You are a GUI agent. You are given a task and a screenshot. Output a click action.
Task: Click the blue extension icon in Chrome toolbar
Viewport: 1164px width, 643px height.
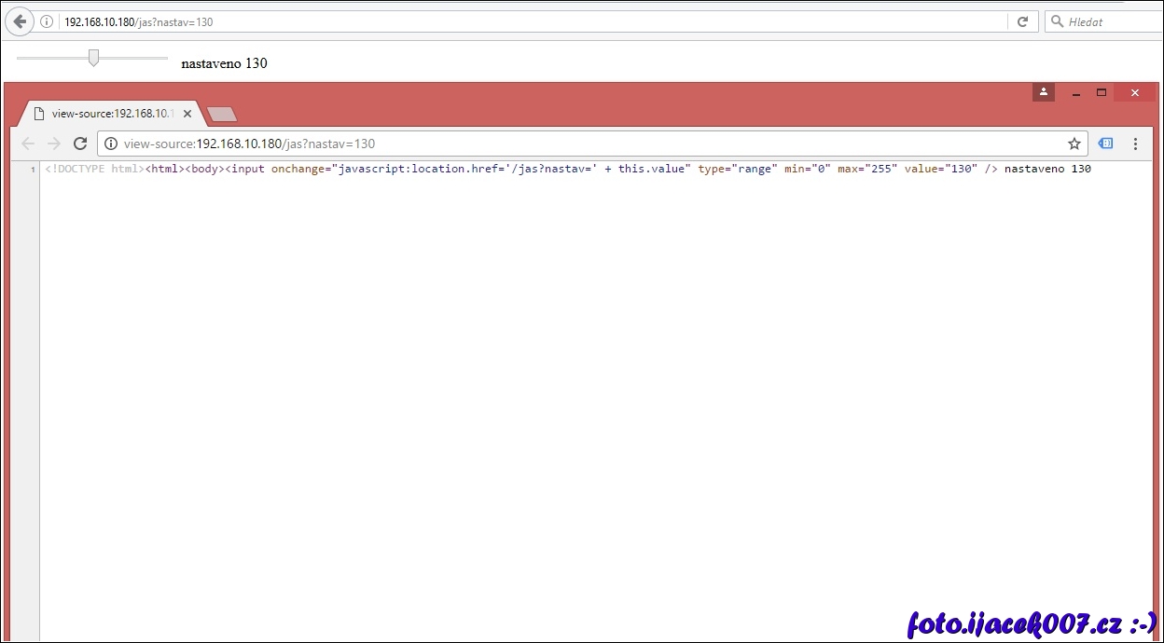coord(1105,144)
